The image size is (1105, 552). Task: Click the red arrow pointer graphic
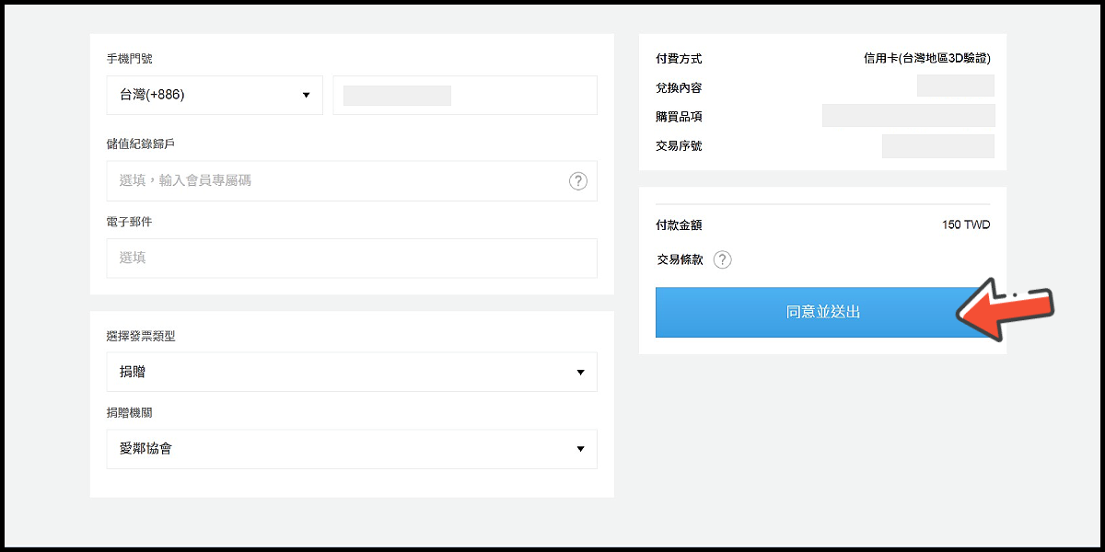click(1004, 310)
